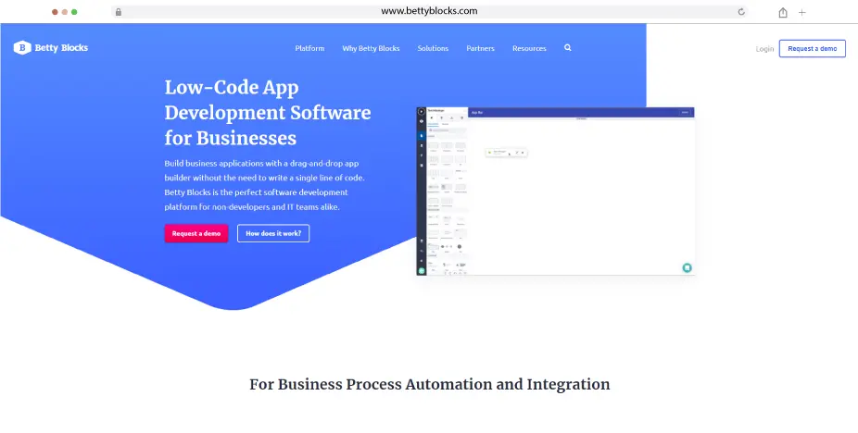
Task: Click the How does it work? button
Action: click(273, 233)
